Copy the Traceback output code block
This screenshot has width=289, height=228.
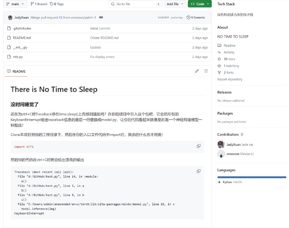tap(198, 171)
